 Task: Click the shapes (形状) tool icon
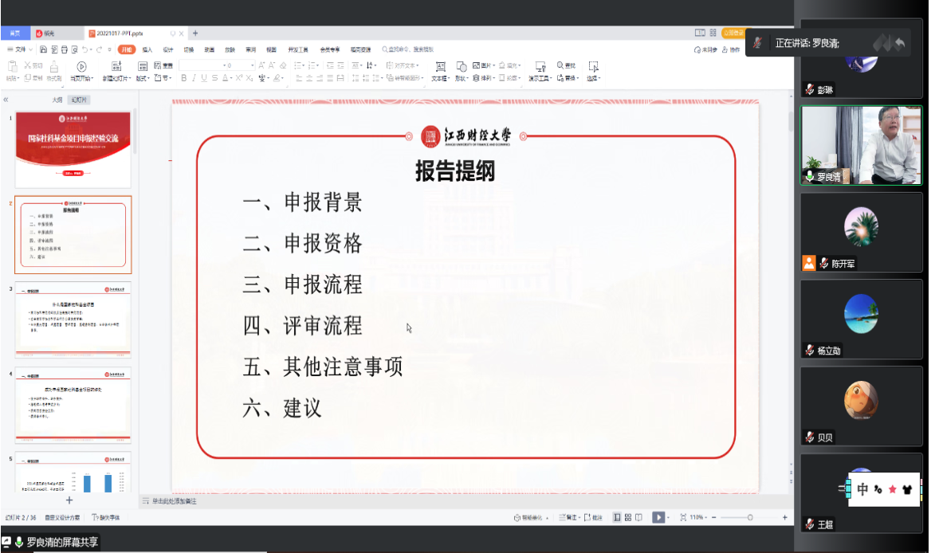(x=461, y=67)
